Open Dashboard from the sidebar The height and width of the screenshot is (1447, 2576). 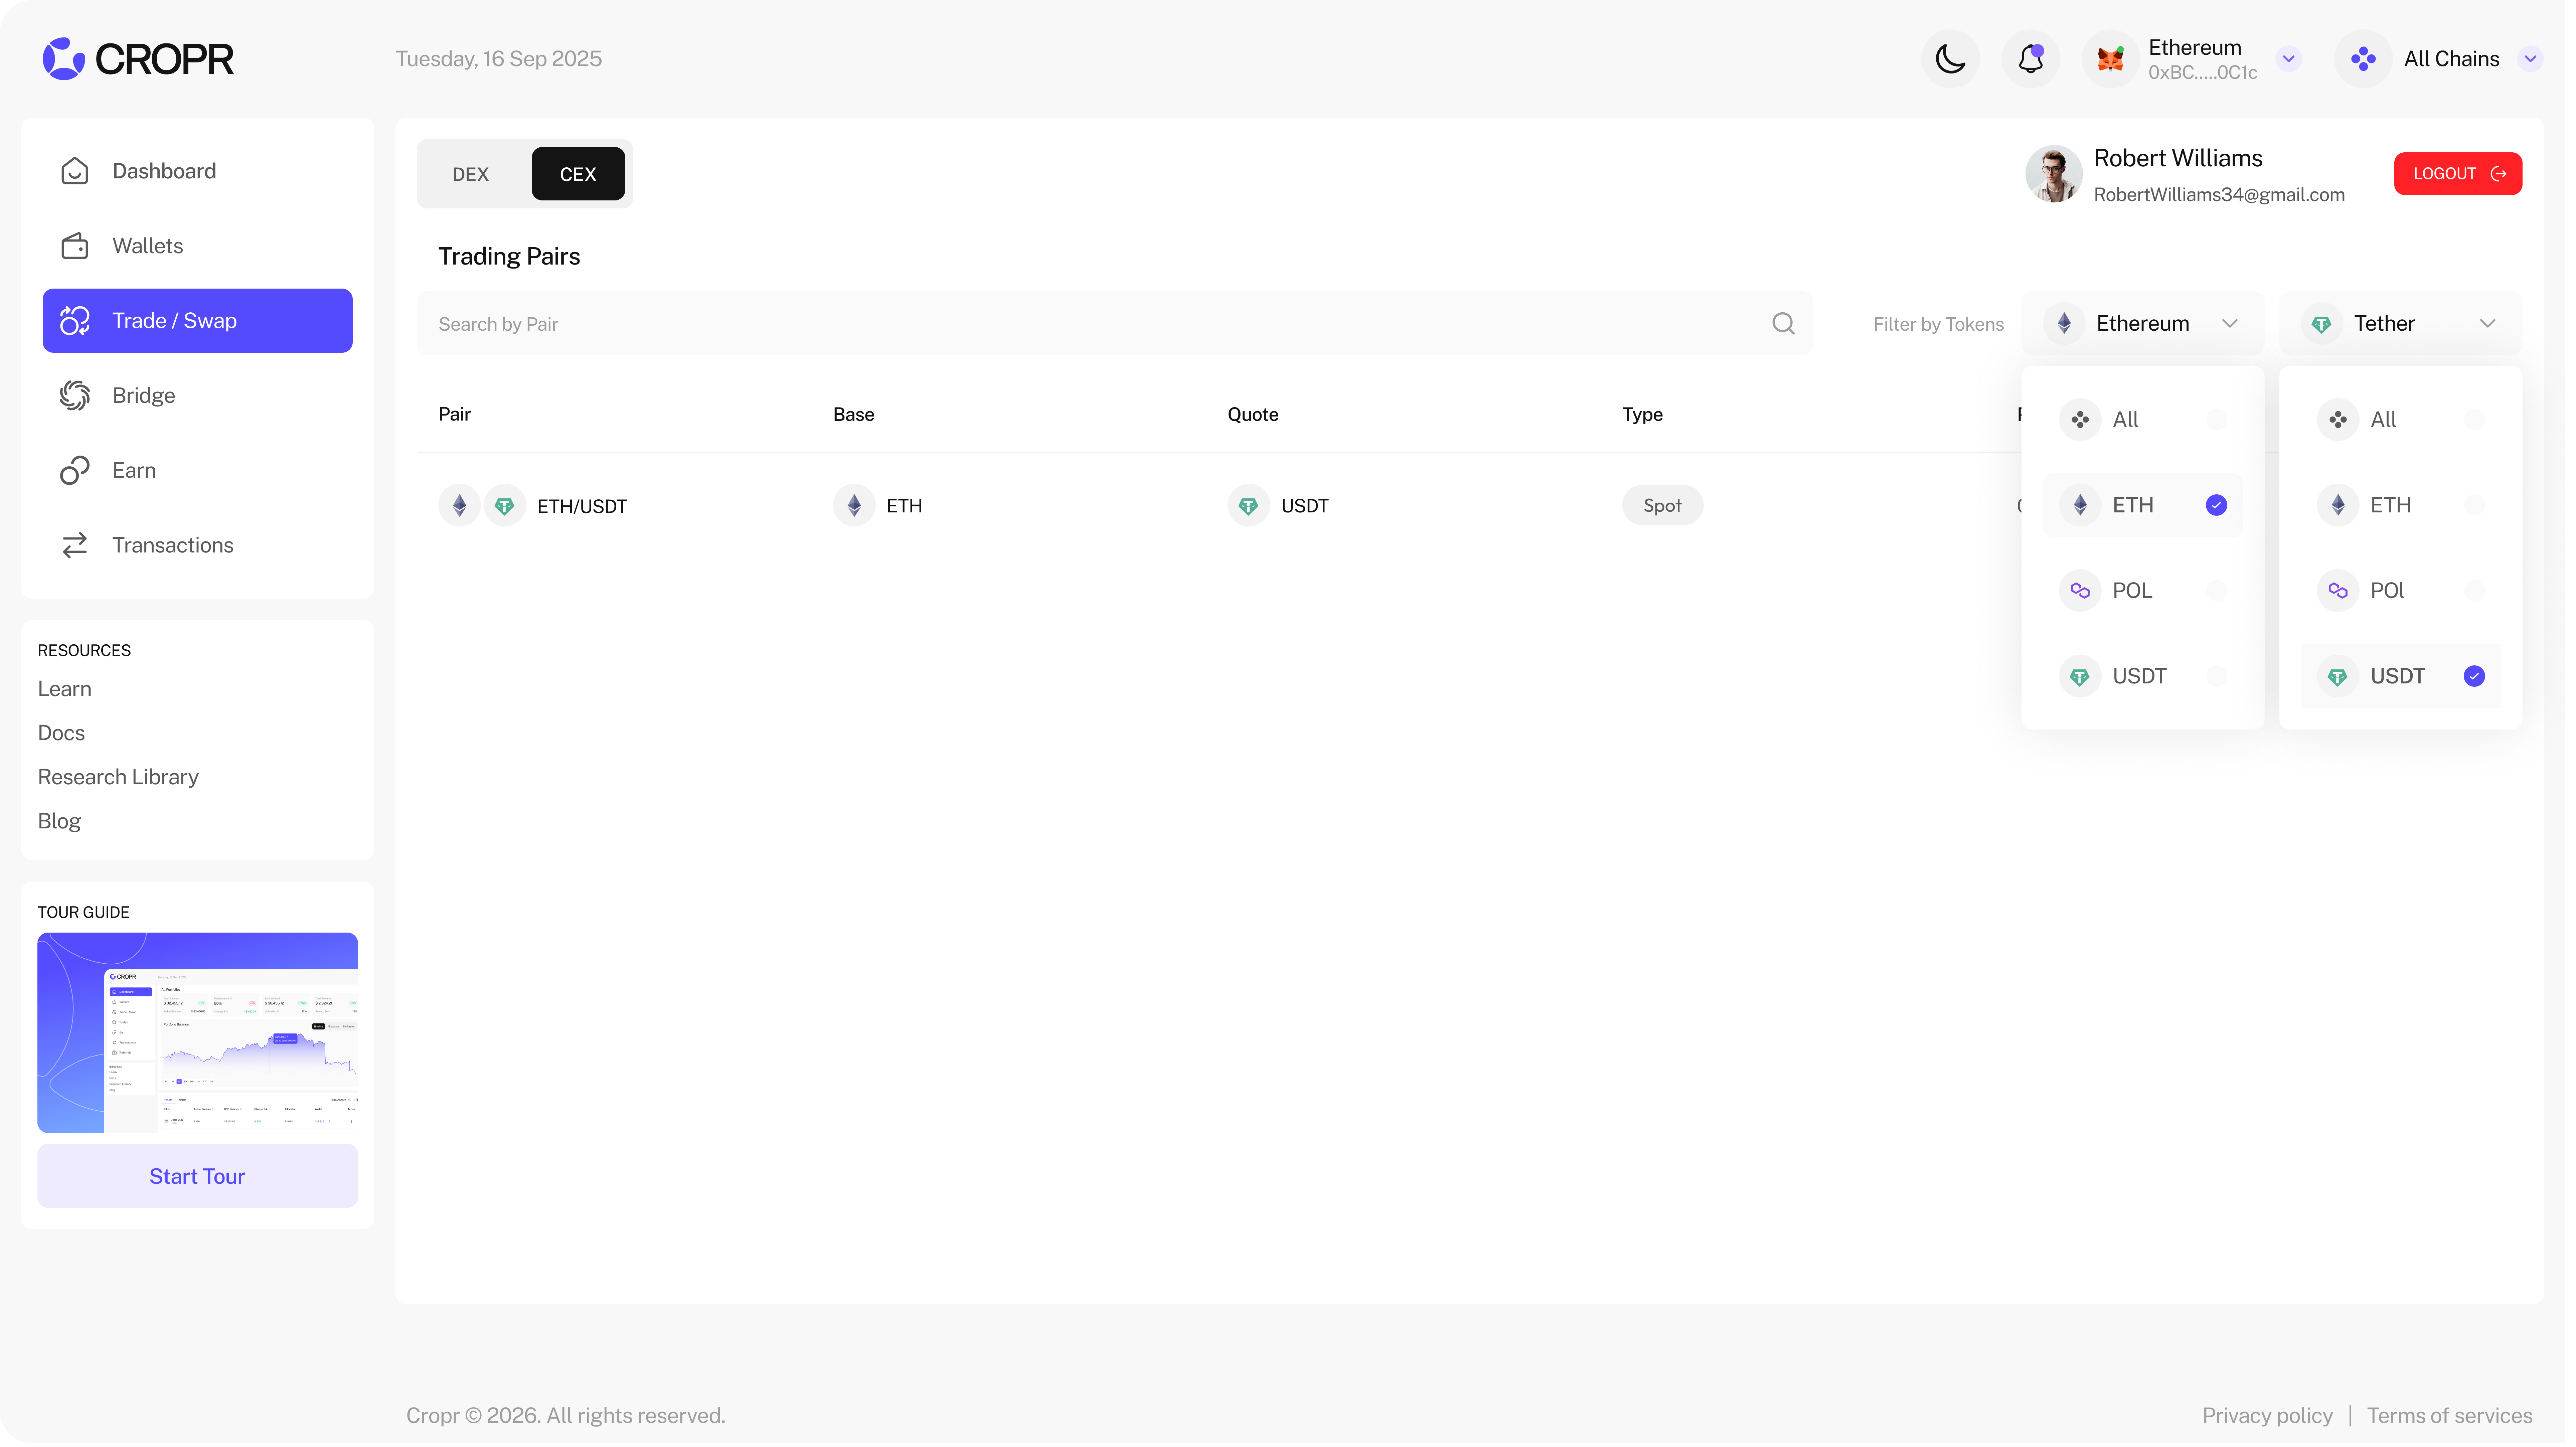click(198, 171)
